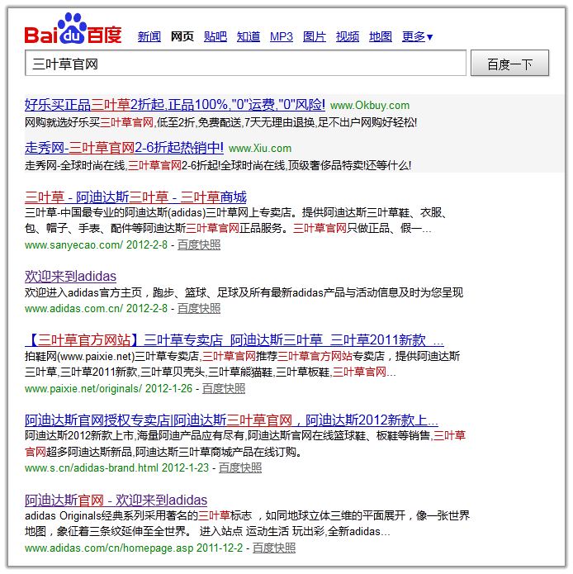Click the www.adidas.com.cn/ 2012-2-8 URL text

96,309
